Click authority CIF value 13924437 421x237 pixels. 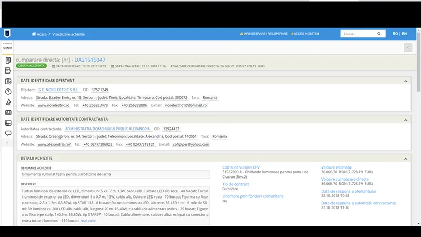point(171,129)
